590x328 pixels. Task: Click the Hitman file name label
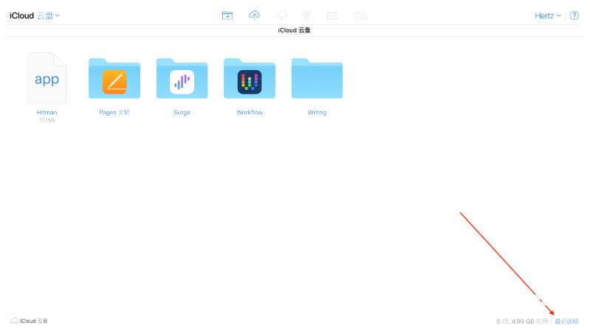tap(47, 112)
